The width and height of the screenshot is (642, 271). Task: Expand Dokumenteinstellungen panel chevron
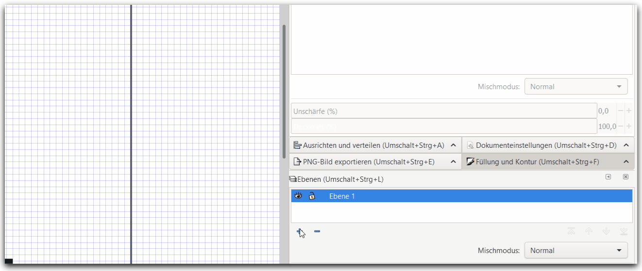coord(626,145)
